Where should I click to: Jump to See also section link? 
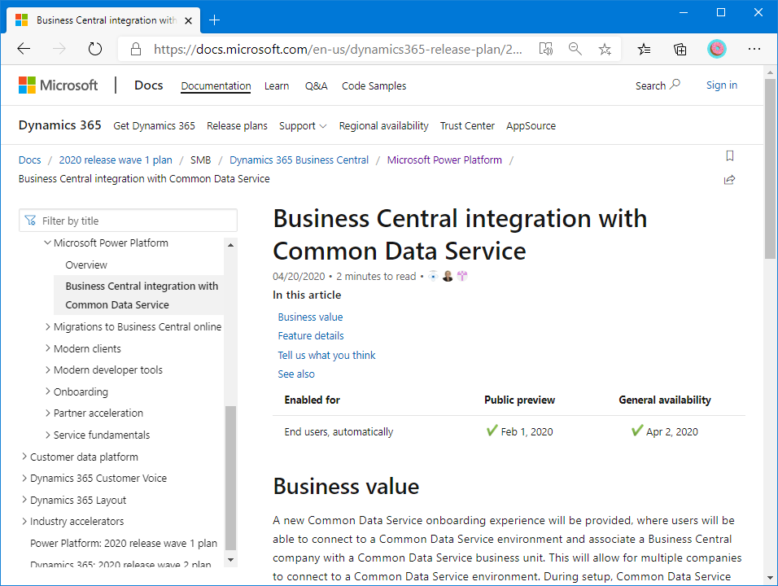(x=295, y=374)
